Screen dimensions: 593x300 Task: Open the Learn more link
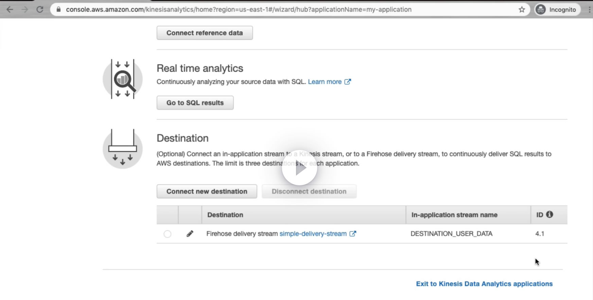325,82
